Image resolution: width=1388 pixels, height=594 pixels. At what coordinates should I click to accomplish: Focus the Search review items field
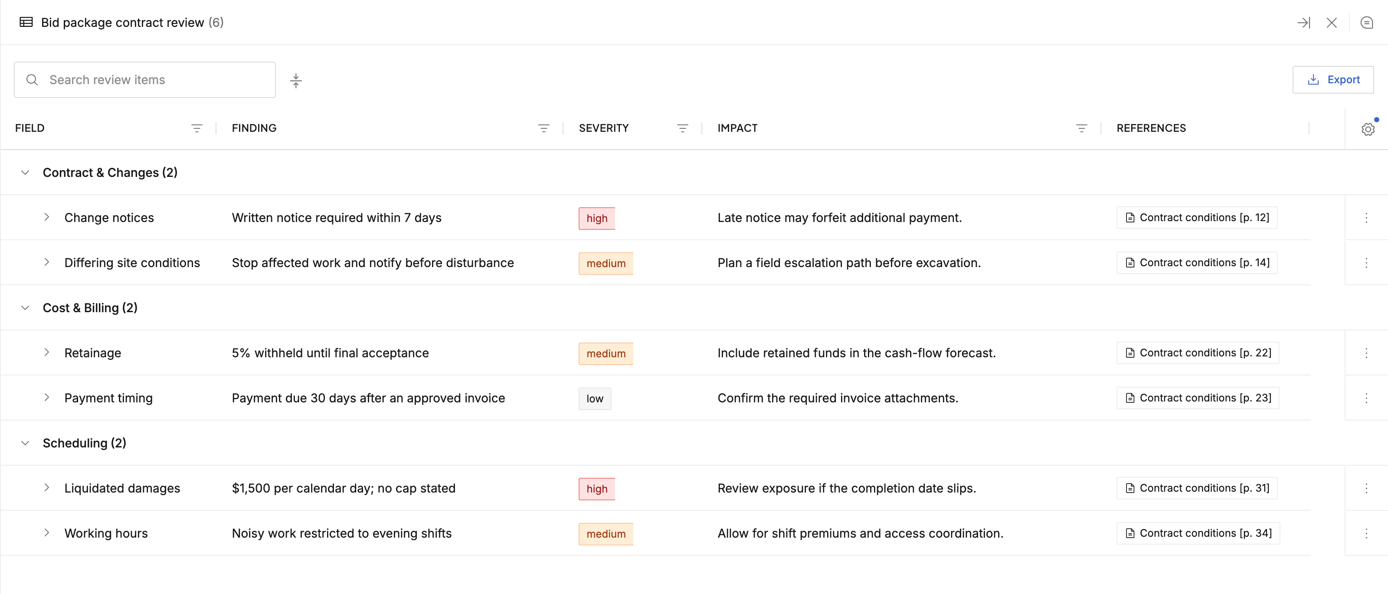pos(144,80)
